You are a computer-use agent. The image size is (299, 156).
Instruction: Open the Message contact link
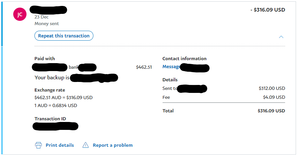click(171, 66)
